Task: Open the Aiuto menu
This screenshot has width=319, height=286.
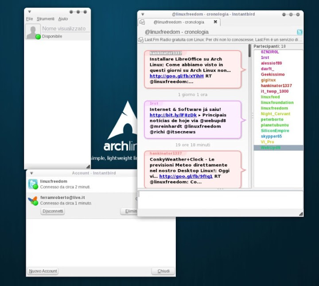Action: tap(63, 19)
